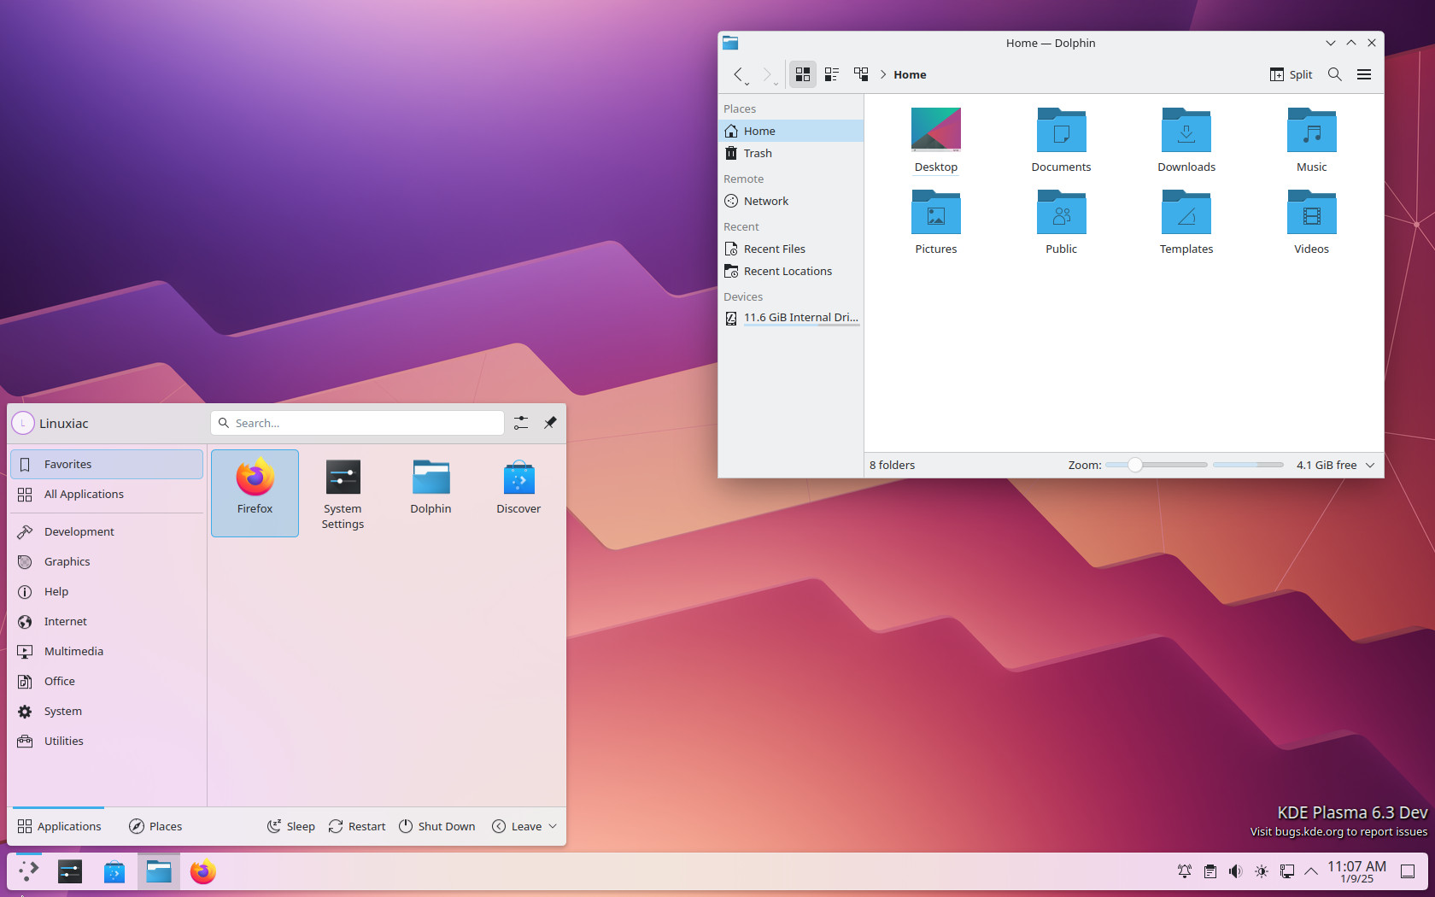Focus the launcher Search field
Image resolution: width=1435 pixels, height=897 pixels.
tap(357, 423)
